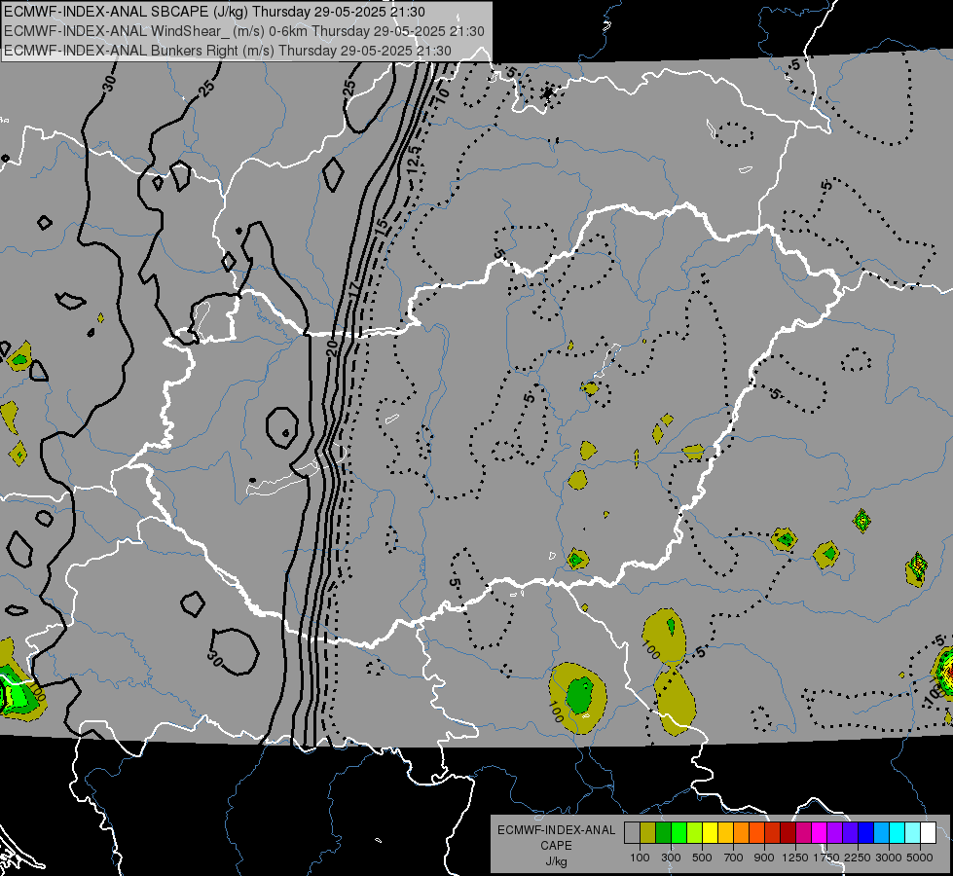
Task: Choose the amber legend swatch
Action: 725,832
